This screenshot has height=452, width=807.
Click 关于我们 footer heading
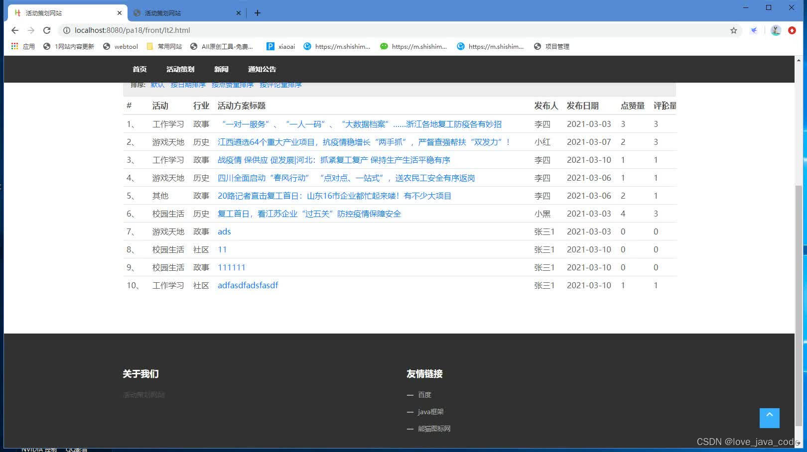coord(140,374)
